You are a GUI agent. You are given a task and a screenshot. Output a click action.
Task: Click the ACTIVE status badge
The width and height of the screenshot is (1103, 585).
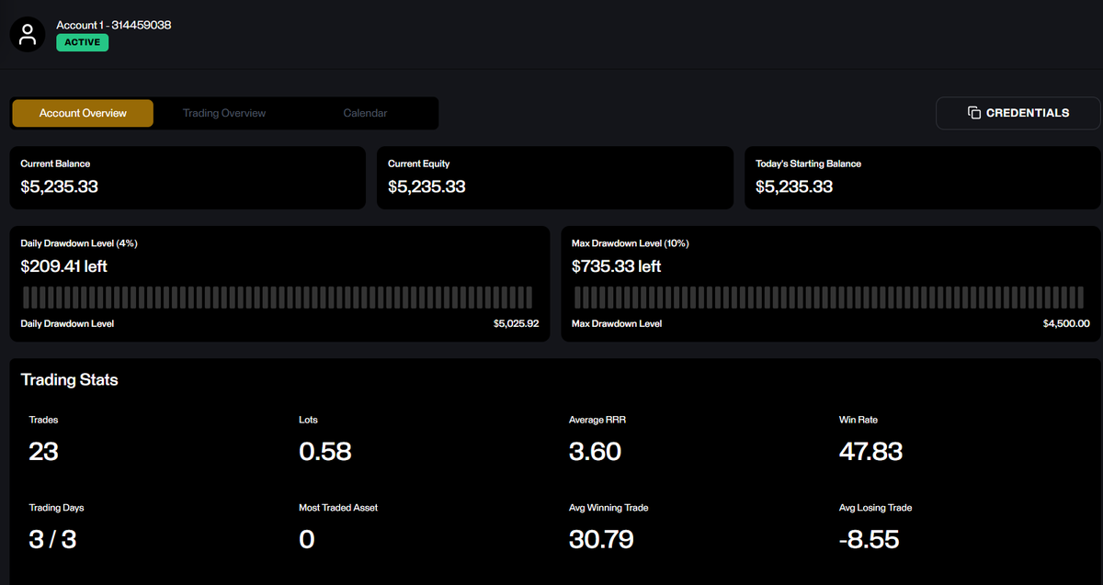tap(83, 42)
